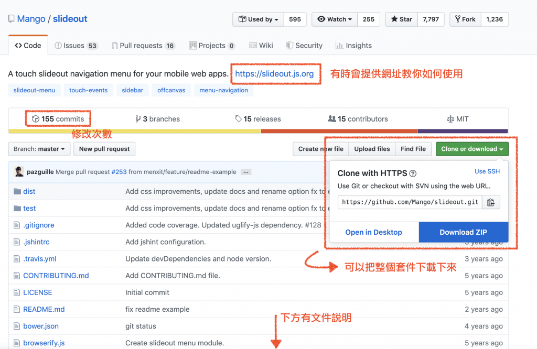Open the Mango owner link
Image resolution: width=537 pixels, height=349 pixels.
31,19
